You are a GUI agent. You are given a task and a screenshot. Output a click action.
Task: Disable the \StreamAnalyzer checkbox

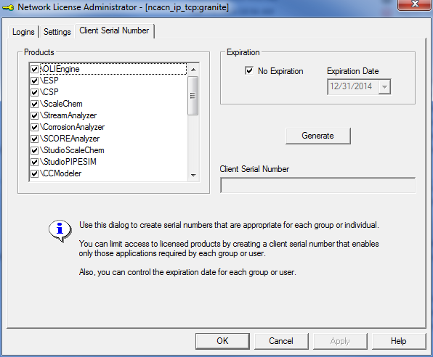pos(34,115)
